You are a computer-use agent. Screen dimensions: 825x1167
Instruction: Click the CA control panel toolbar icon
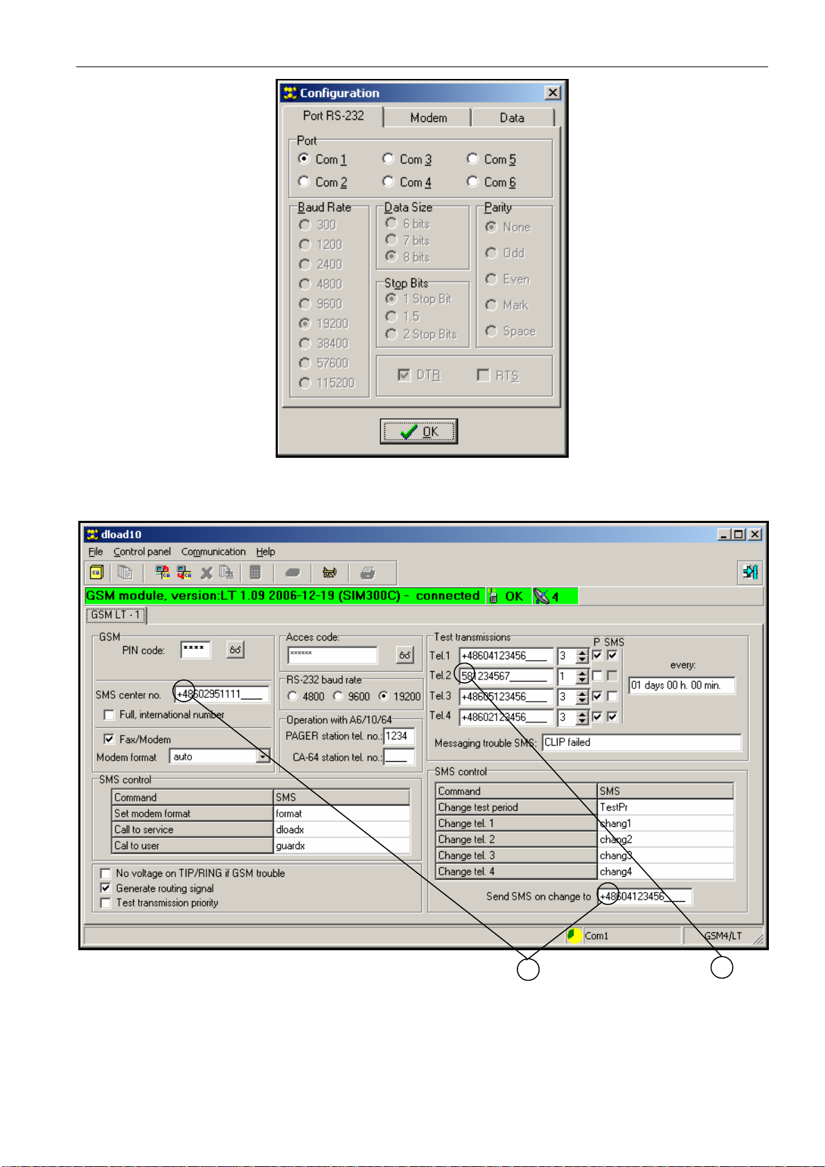coord(96,573)
